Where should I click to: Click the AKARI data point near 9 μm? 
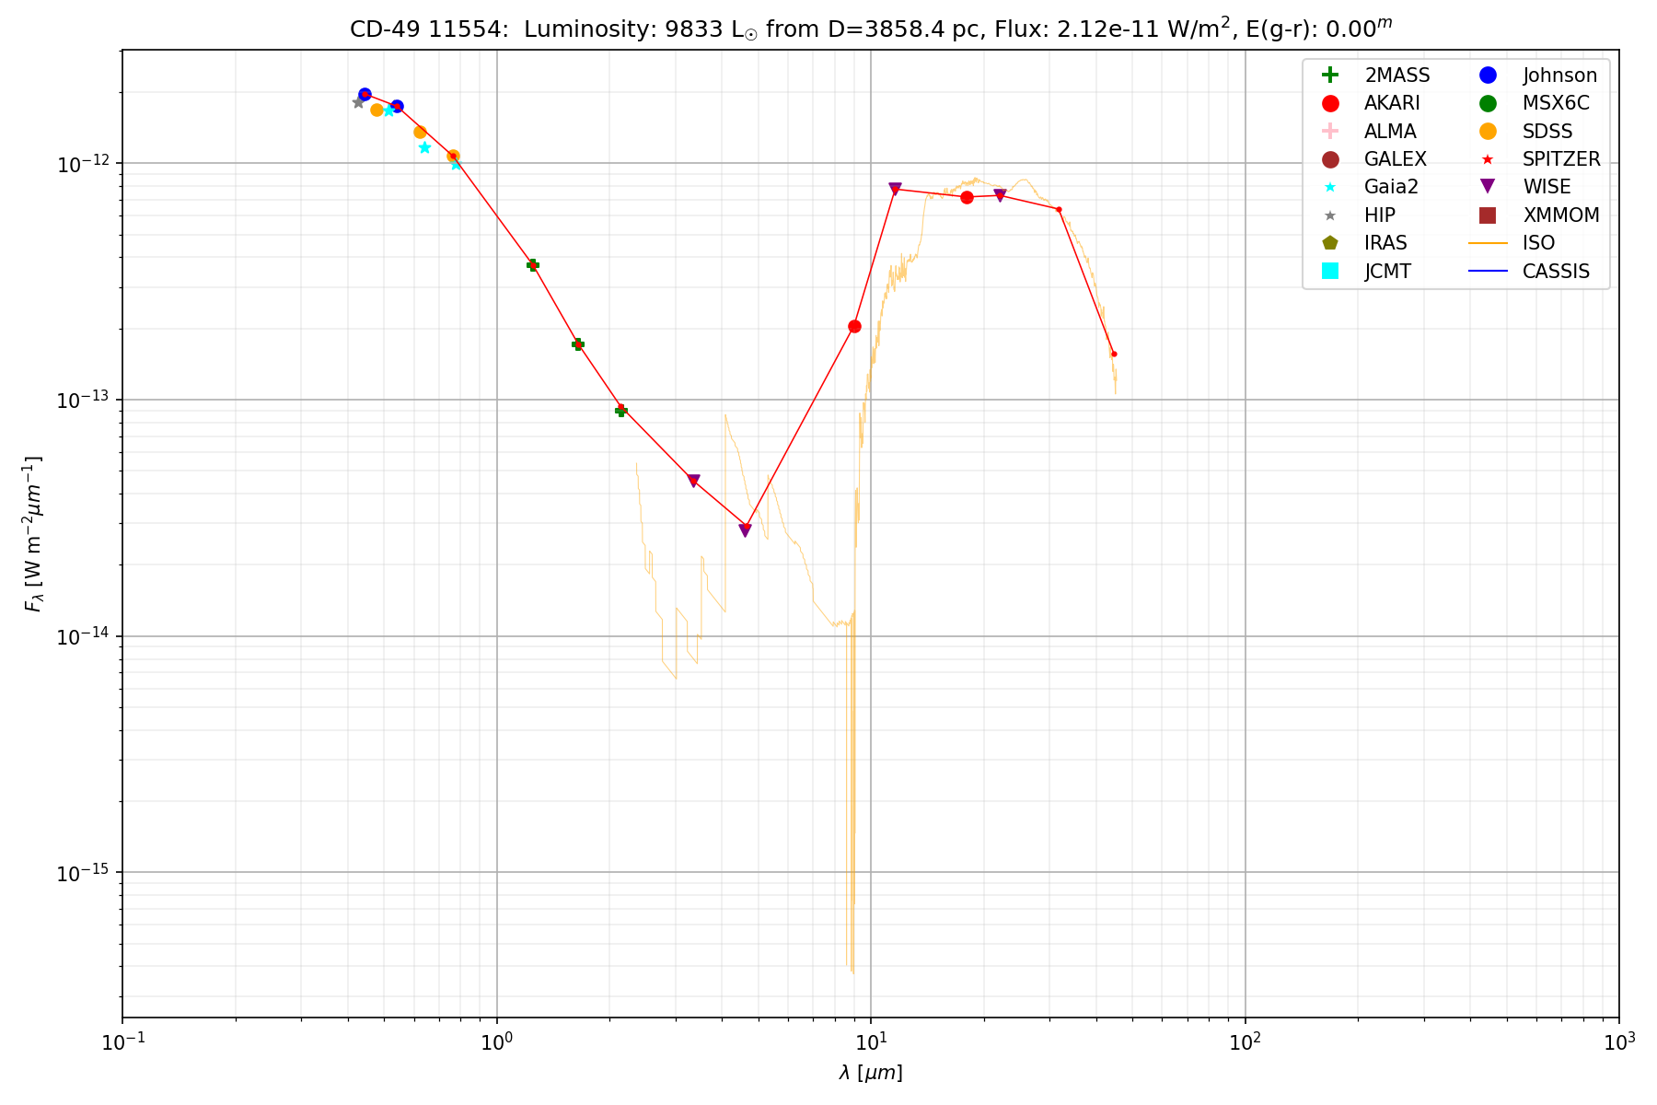854,326
